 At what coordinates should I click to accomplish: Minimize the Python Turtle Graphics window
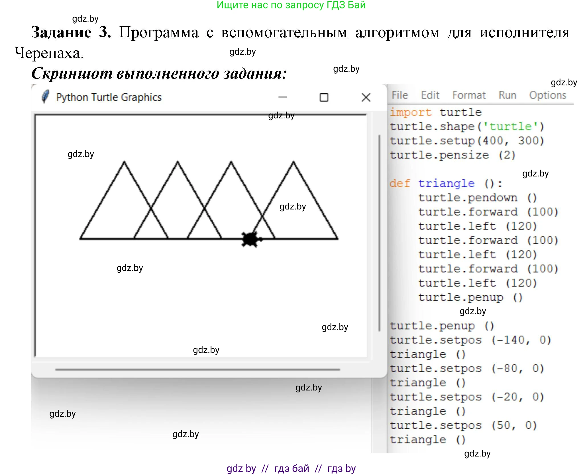(283, 97)
